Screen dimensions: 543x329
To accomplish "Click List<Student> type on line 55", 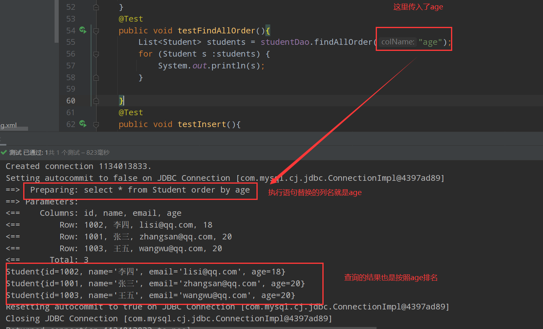I will pyautogui.click(x=170, y=42).
